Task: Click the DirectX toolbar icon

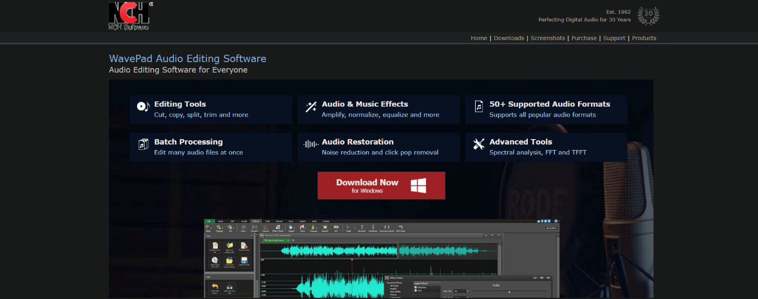Action: tap(325, 229)
